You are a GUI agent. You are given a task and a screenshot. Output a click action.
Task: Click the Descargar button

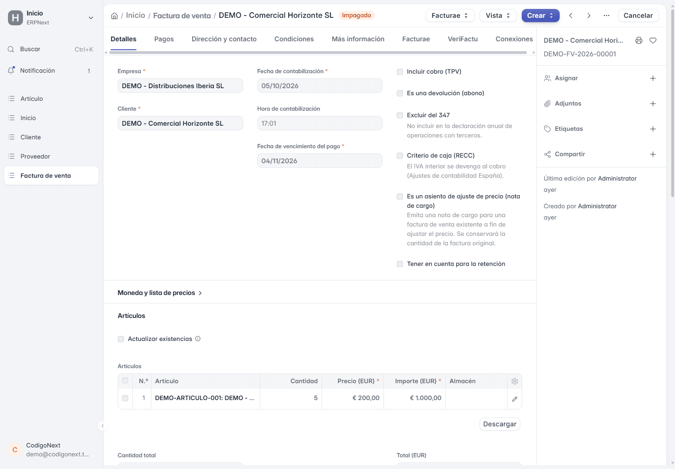(500, 424)
